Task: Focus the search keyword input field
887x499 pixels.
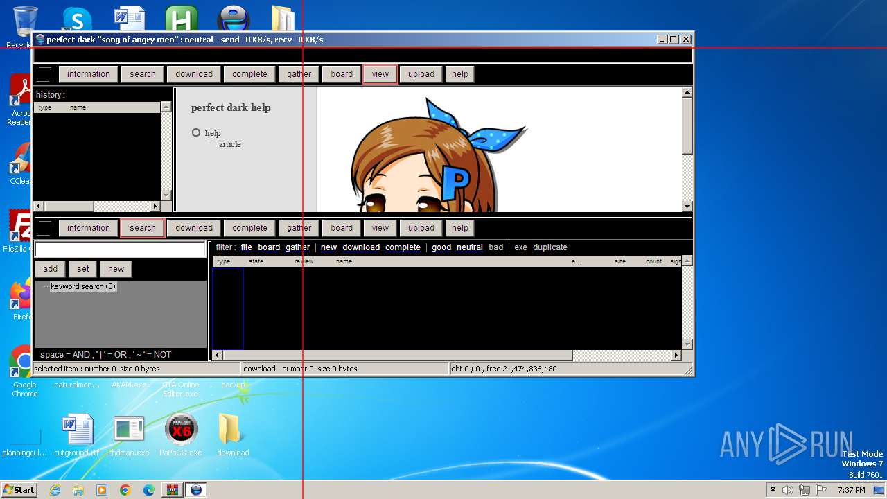Action: click(x=121, y=249)
